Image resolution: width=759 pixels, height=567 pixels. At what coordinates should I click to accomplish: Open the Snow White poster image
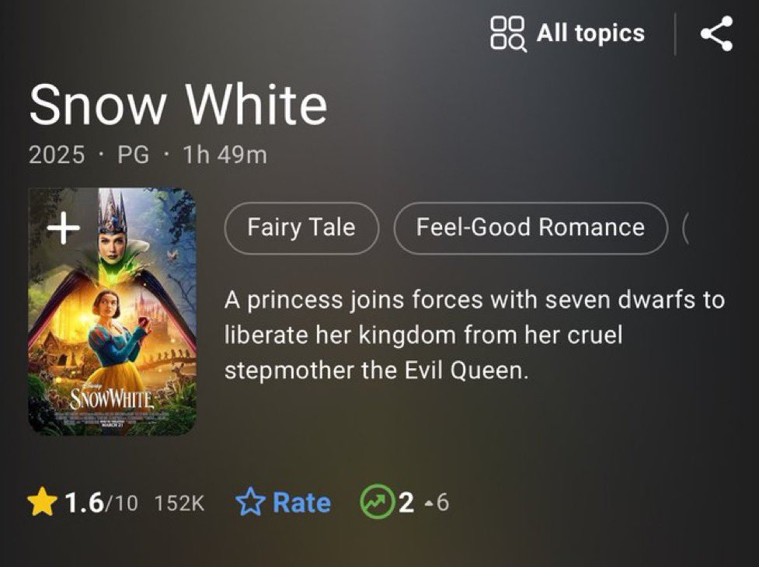click(x=113, y=311)
